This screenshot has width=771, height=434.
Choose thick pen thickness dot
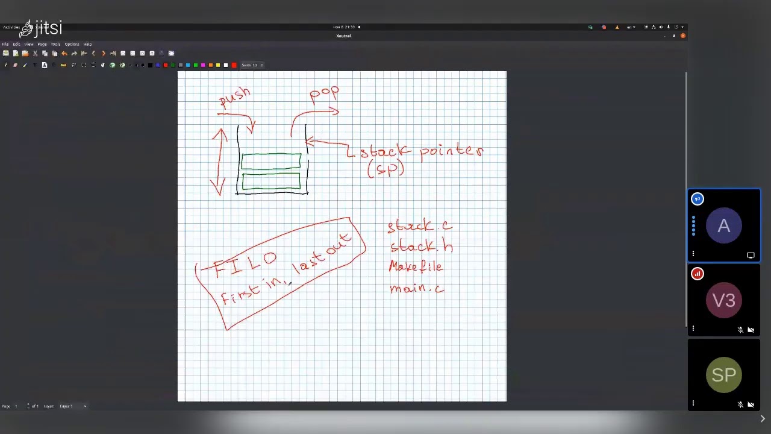pyautogui.click(x=143, y=65)
